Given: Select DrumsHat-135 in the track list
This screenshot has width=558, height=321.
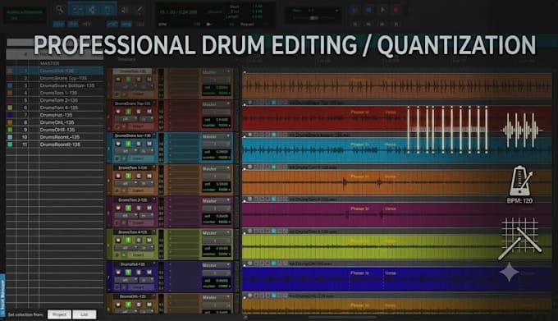Looking at the screenshot, I should [55, 115].
